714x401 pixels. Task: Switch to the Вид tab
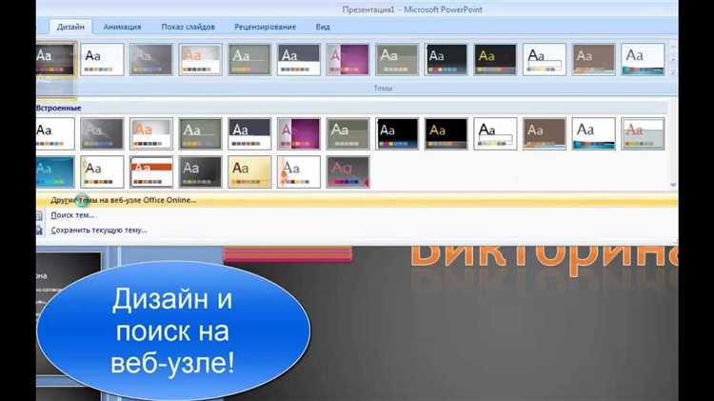[x=323, y=27]
